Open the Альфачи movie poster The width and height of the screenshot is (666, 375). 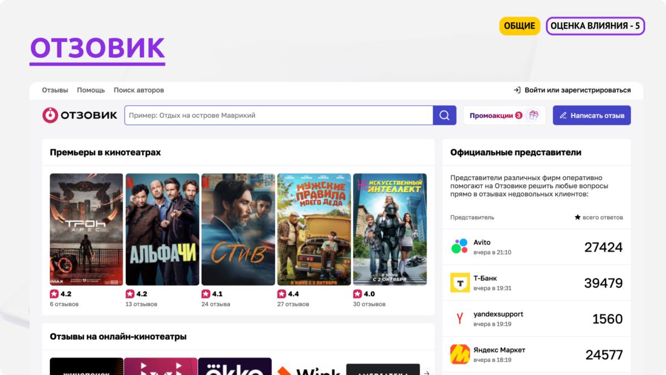coord(162,229)
